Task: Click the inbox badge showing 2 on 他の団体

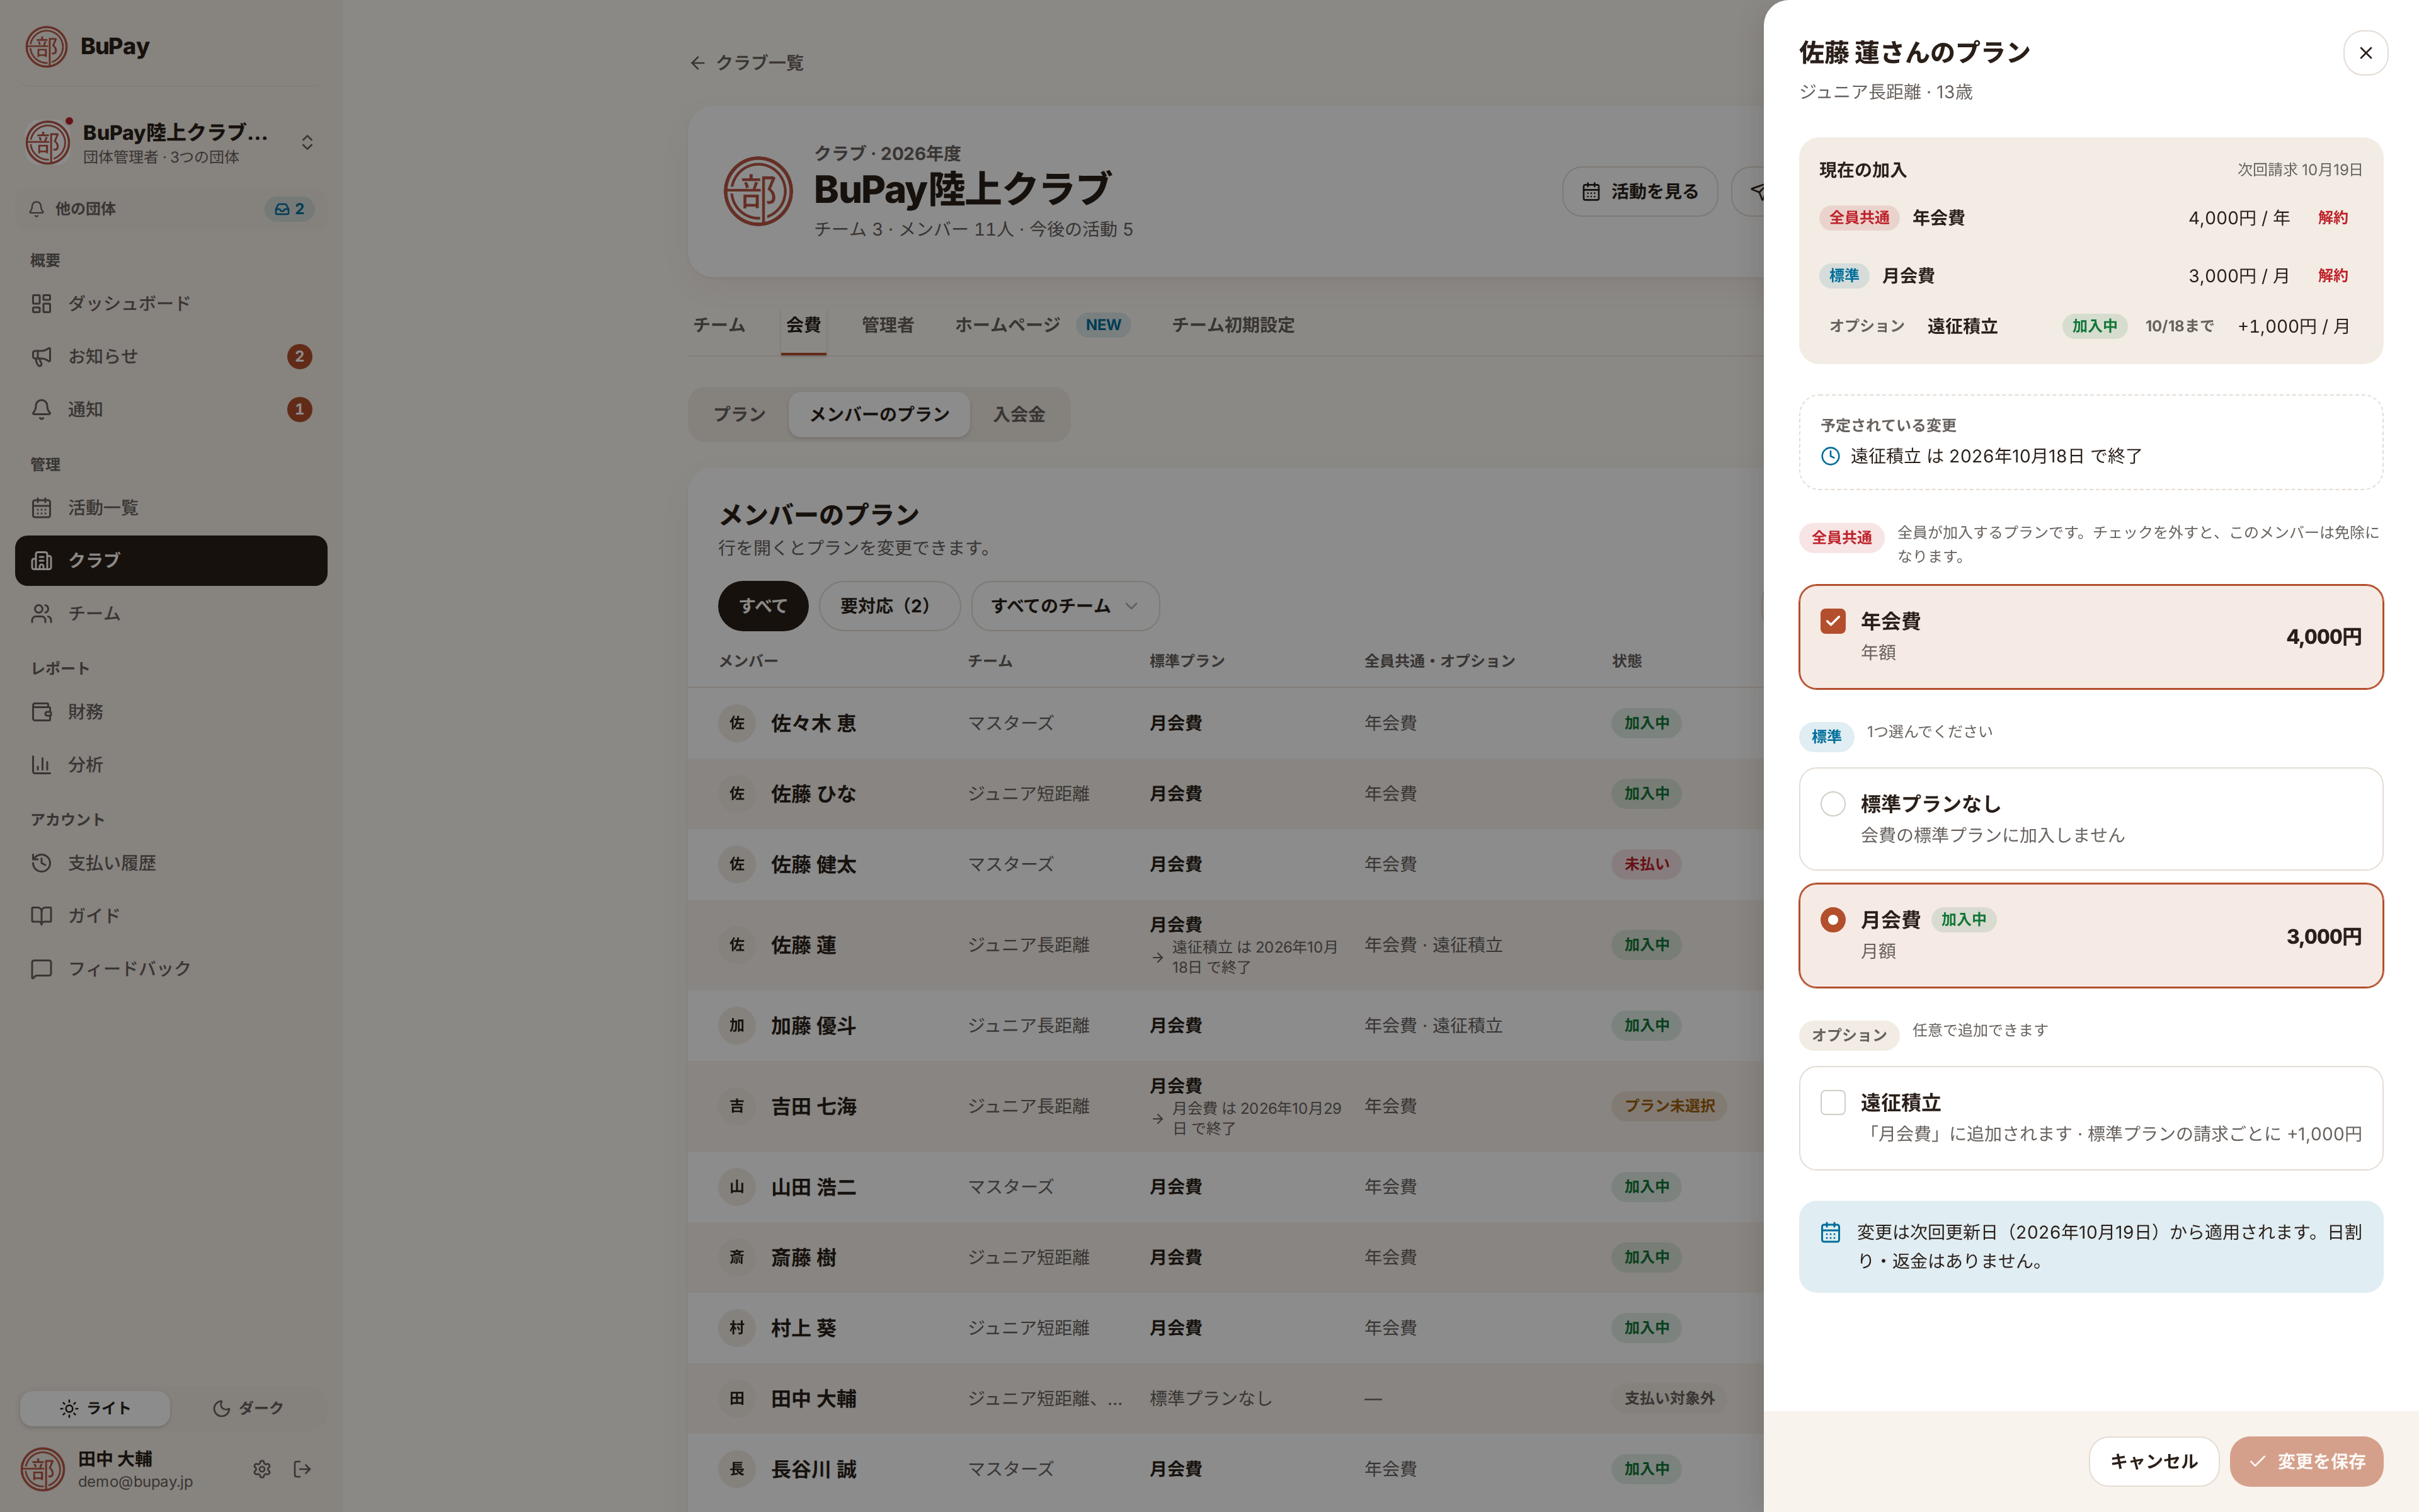Action: click(x=290, y=209)
